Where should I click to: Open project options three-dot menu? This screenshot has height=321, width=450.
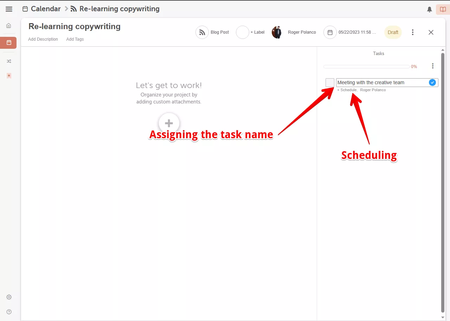(413, 32)
